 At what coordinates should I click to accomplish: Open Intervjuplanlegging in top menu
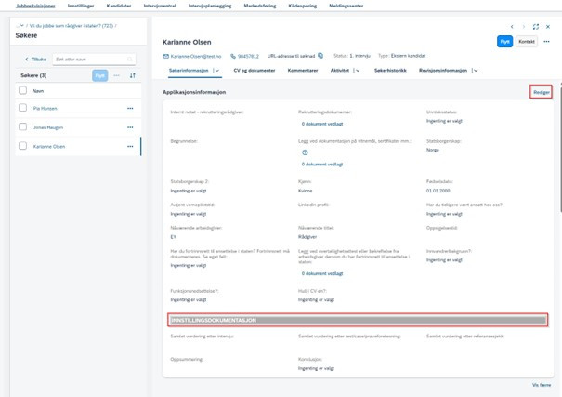click(210, 6)
